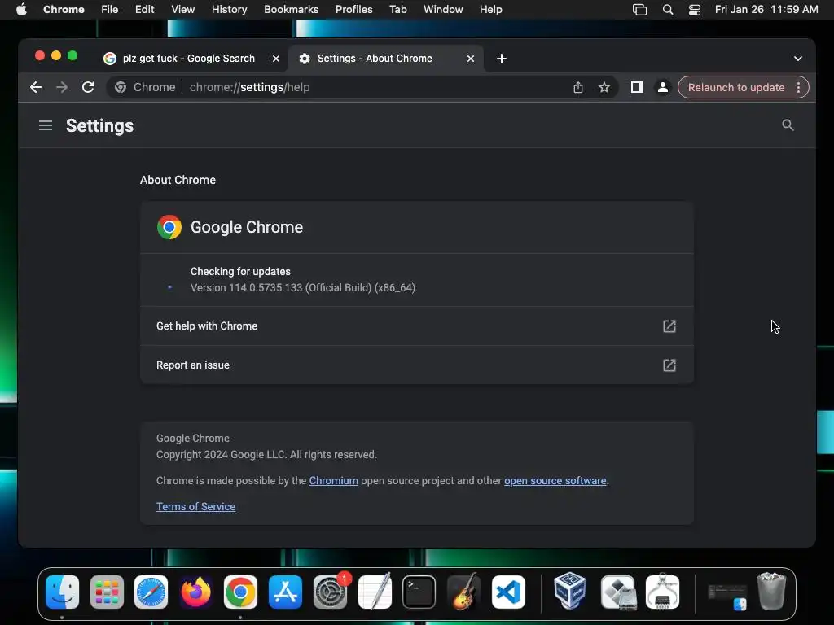The width and height of the screenshot is (834, 625).
Task: Open Finder from the dock
Action: [x=62, y=592]
